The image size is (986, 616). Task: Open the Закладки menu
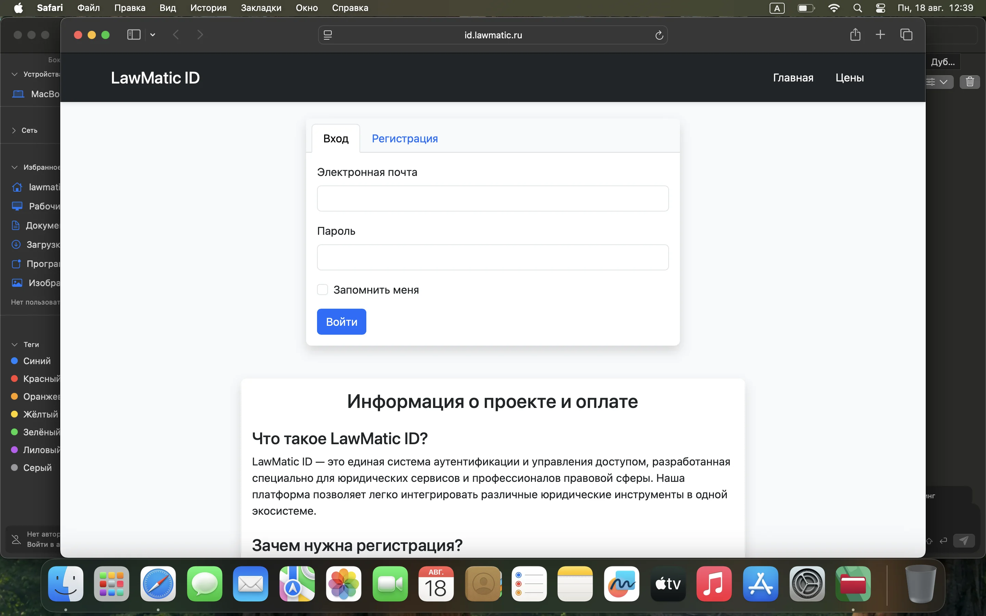[x=261, y=8]
